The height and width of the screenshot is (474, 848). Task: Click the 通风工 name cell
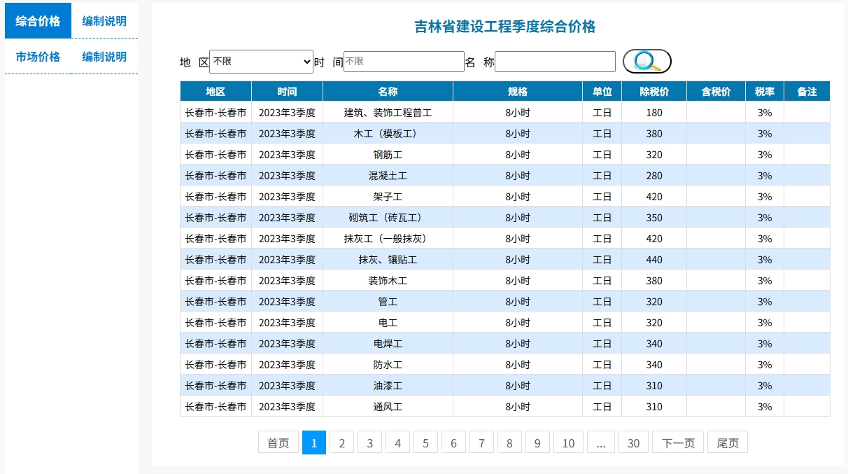pyautogui.click(x=388, y=407)
